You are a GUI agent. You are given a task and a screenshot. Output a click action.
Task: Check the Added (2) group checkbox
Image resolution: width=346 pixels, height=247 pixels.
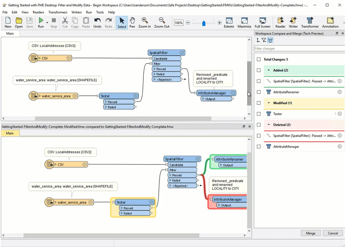[x=259, y=70]
